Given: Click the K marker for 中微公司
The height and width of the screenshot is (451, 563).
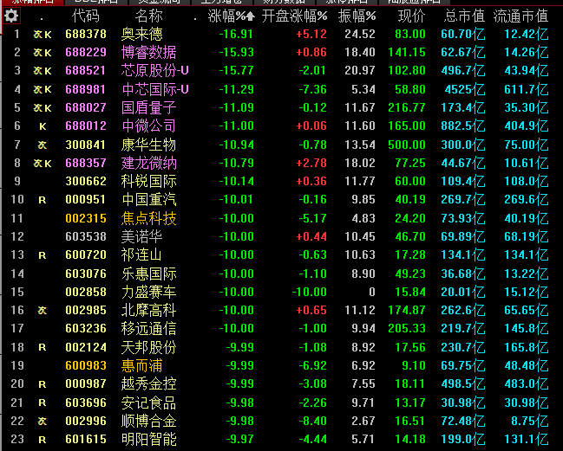Looking at the screenshot, I should click(x=43, y=126).
